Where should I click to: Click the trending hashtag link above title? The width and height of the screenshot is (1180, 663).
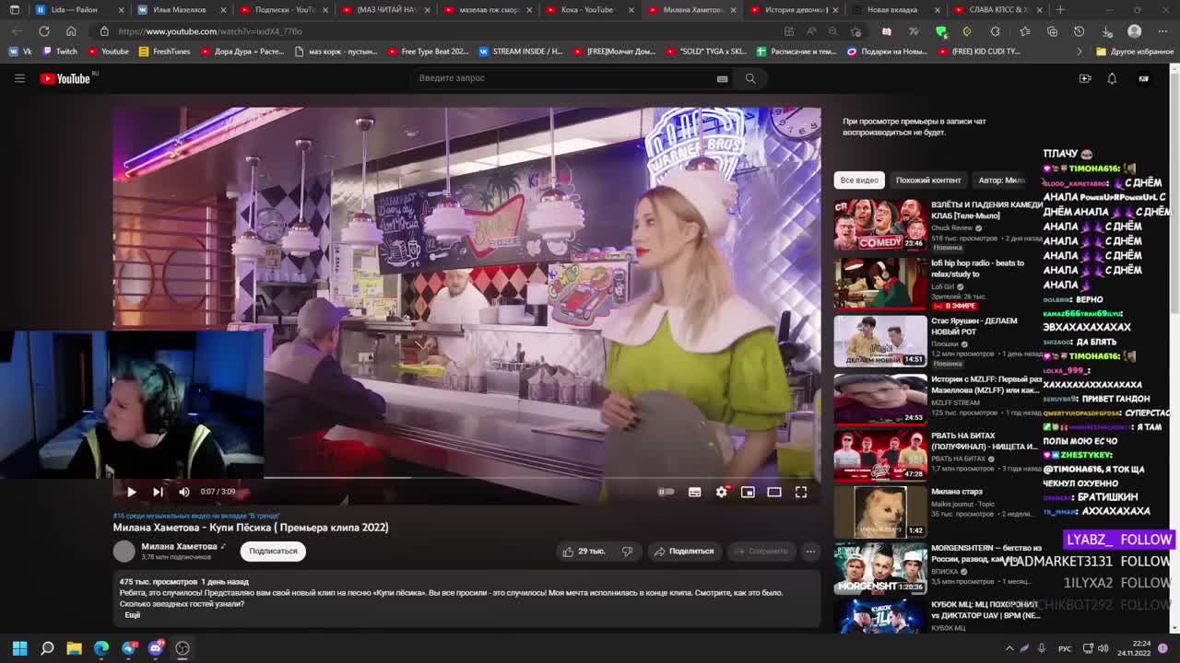point(196,516)
